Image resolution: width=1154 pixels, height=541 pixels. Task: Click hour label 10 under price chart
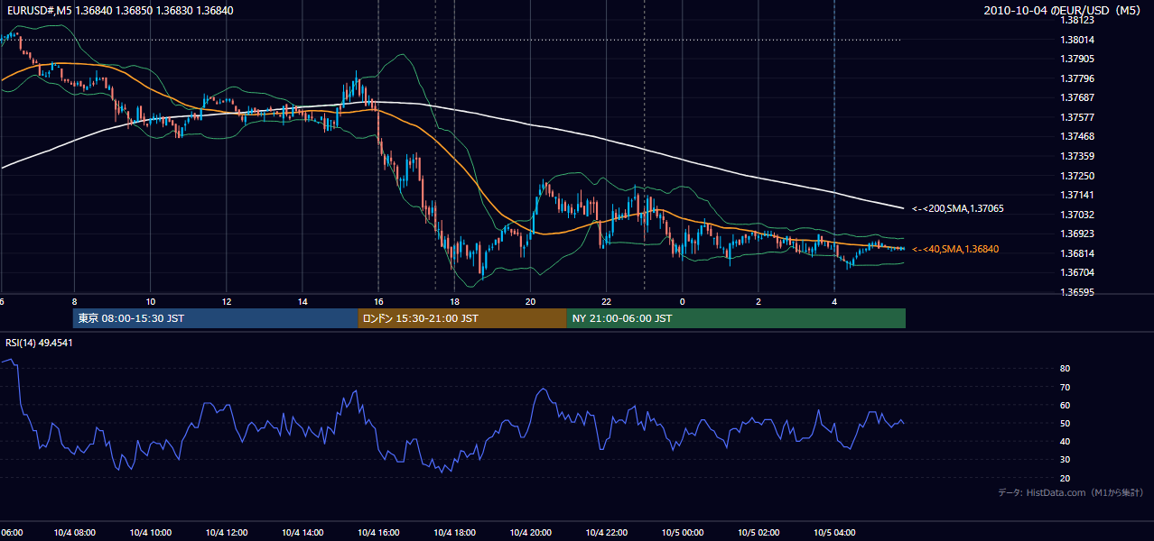[150, 301]
